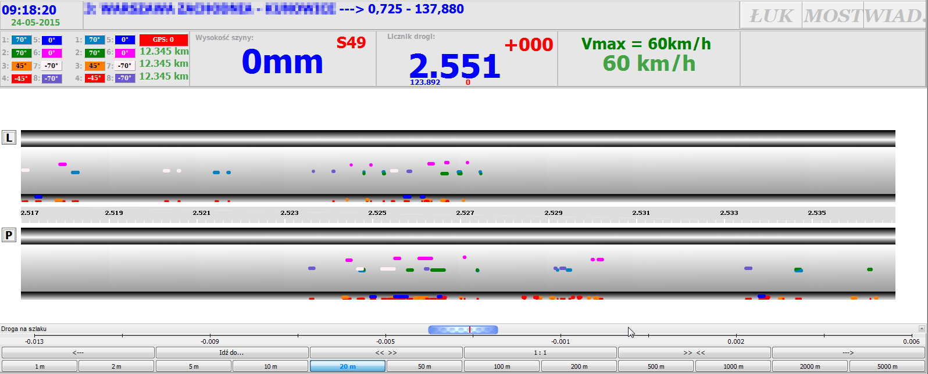Select the 20 m scale option
Image resolution: width=928 pixels, height=374 pixels.
tap(347, 366)
